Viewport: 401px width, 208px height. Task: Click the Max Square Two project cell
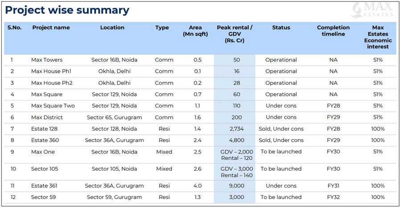pyautogui.click(x=53, y=106)
